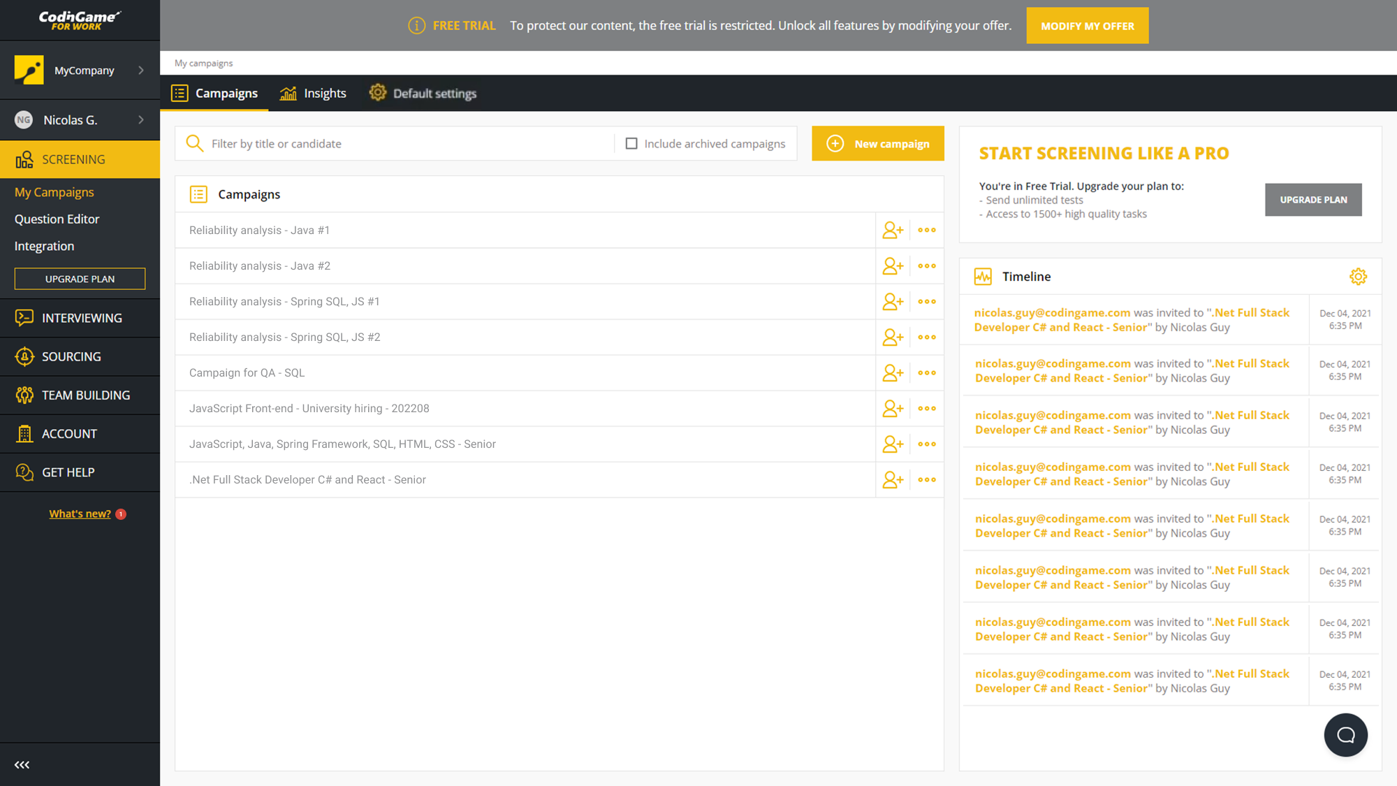The width and height of the screenshot is (1397, 786).
Task: Open the Default settings tab
Action: click(423, 93)
